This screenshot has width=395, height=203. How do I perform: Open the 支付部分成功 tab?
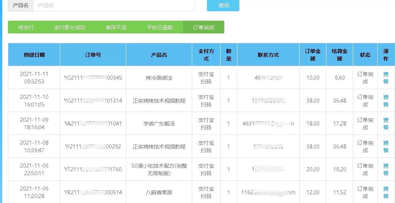pyautogui.click(x=69, y=27)
